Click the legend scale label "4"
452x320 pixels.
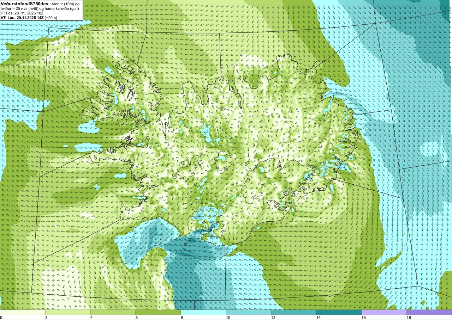91,318
